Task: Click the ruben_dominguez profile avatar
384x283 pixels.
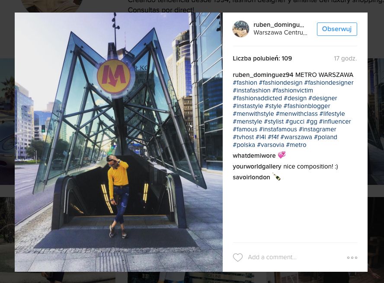Action: 241,29
